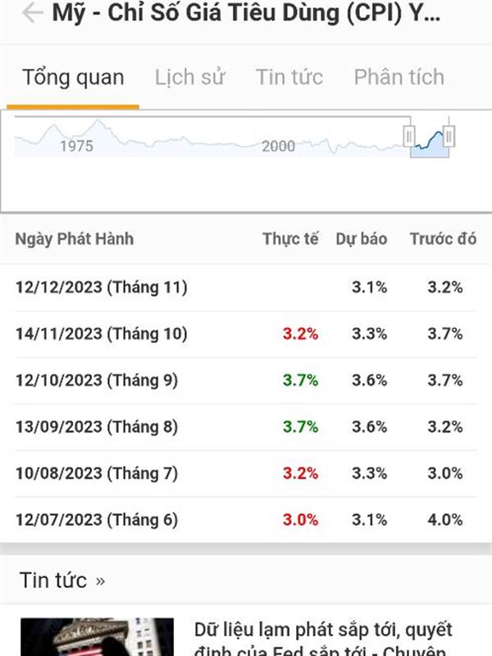The image size is (492, 656).
Task: Open the Dữ liệu lạm phát sắp tới article
Action: click(323, 639)
